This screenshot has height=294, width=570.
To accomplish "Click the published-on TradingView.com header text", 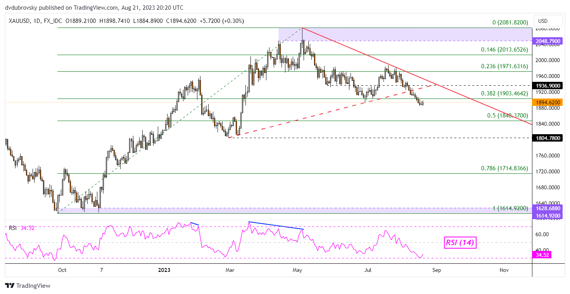I will coord(94,7).
